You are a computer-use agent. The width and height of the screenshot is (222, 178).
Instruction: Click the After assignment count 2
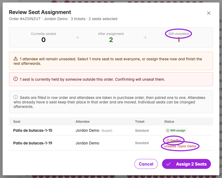coord(111,40)
